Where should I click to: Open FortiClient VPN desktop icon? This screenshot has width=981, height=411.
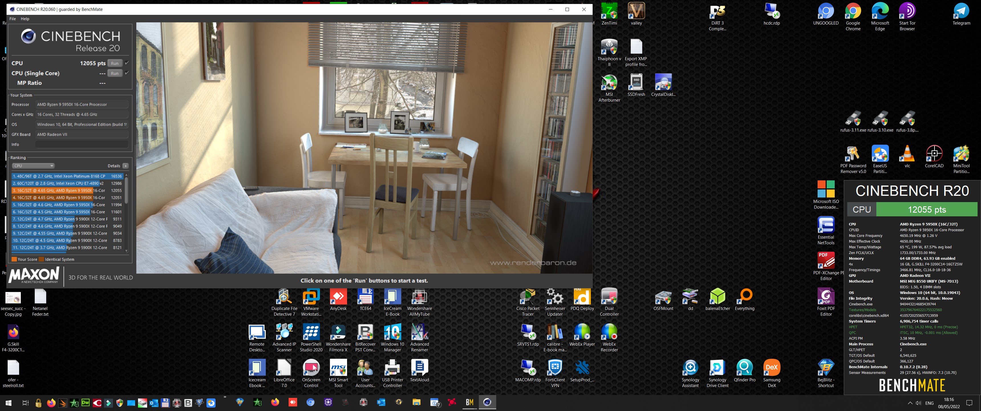(x=555, y=374)
